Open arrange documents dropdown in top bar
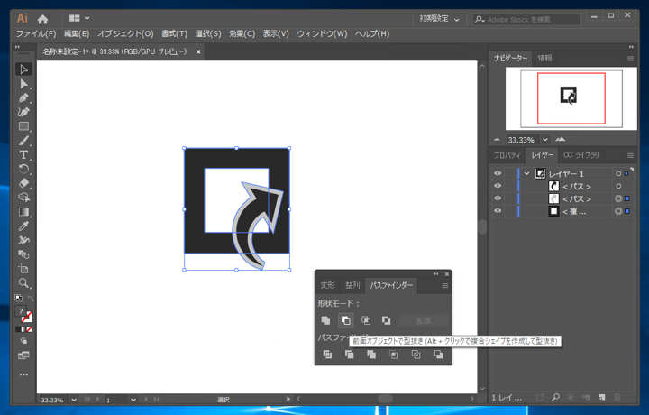 click(79, 18)
